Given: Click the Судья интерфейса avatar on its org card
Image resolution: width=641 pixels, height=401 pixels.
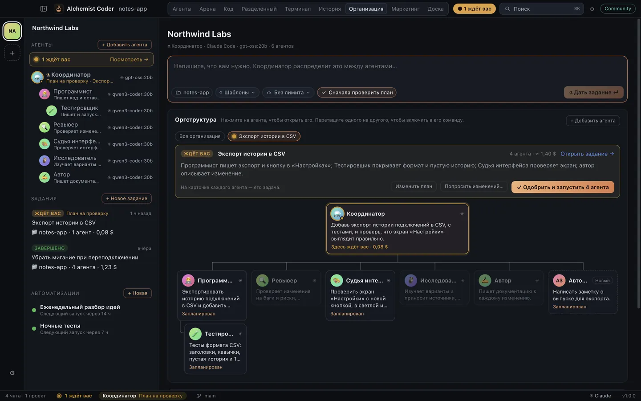Looking at the screenshot, I should (337, 280).
